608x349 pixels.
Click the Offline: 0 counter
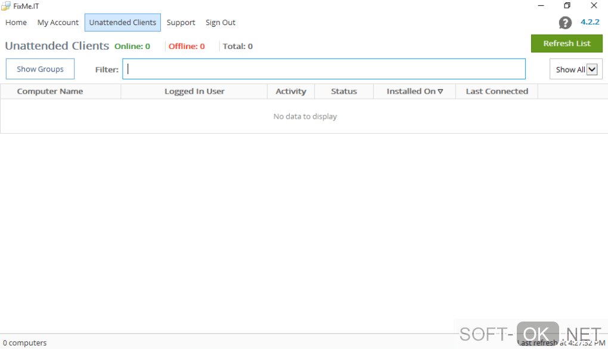pyautogui.click(x=187, y=46)
